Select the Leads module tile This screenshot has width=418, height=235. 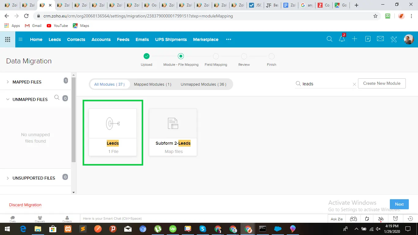point(113,132)
